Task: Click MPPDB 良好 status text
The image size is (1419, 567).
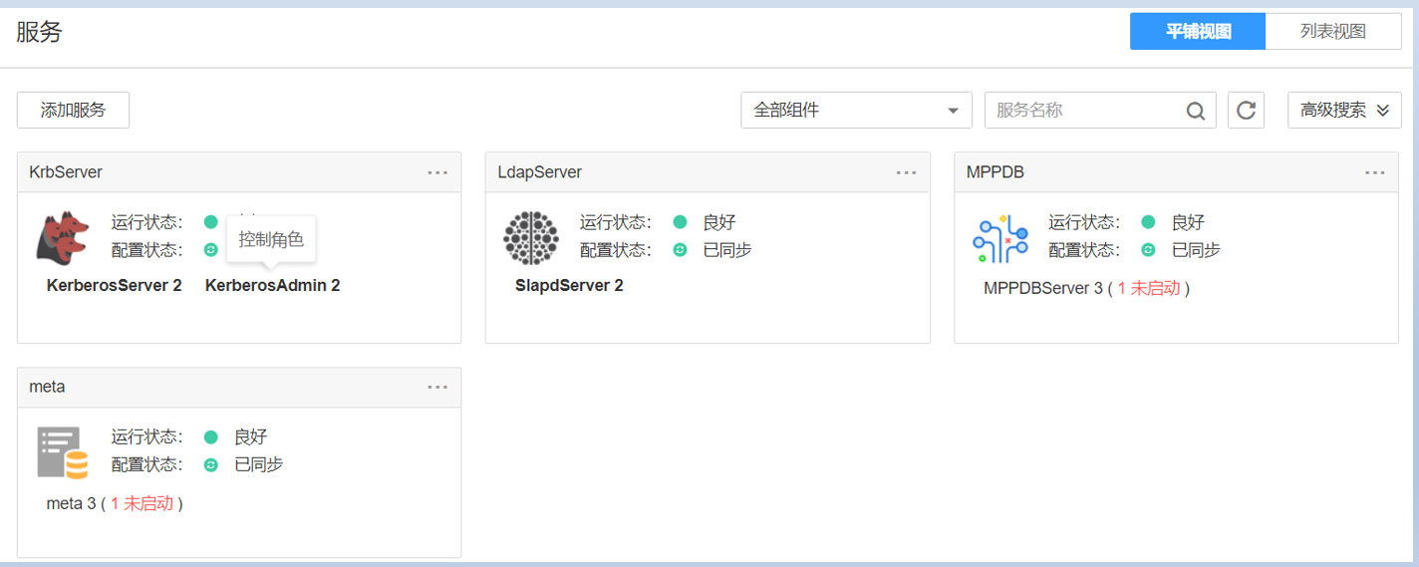Action: click(1188, 222)
